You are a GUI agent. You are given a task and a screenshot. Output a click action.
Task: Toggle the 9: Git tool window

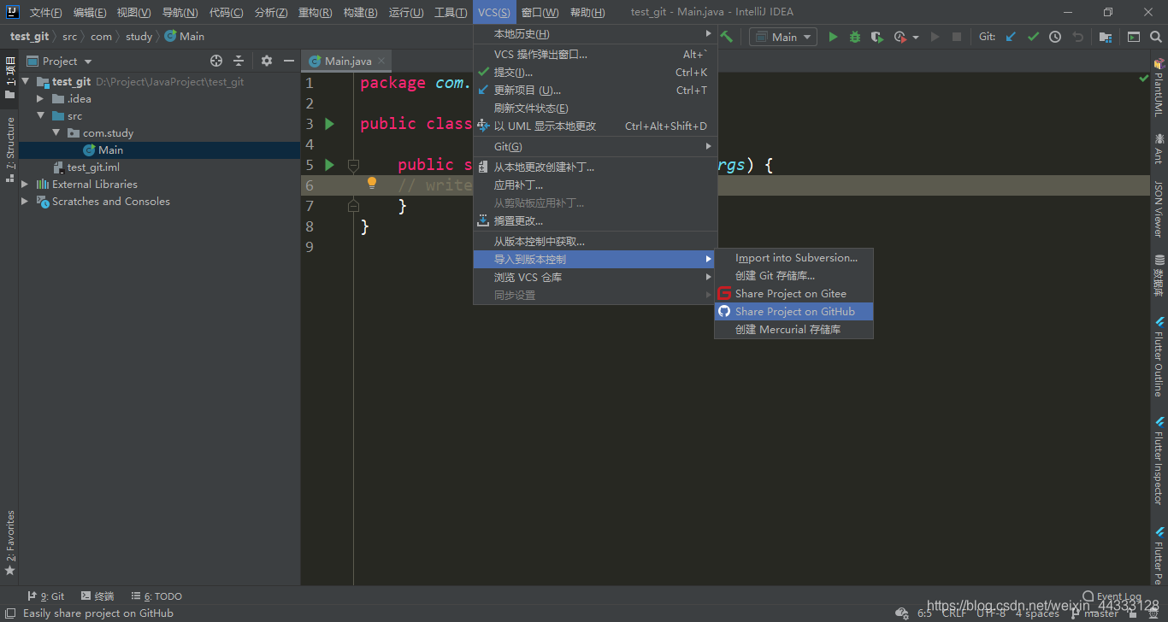(45, 596)
